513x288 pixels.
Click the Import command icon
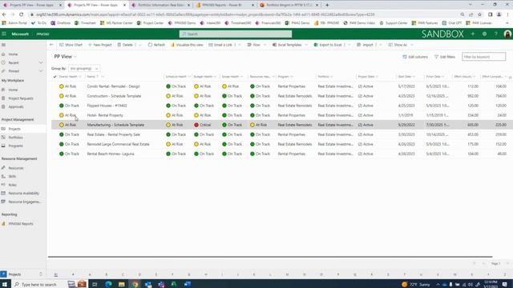(x=359, y=45)
